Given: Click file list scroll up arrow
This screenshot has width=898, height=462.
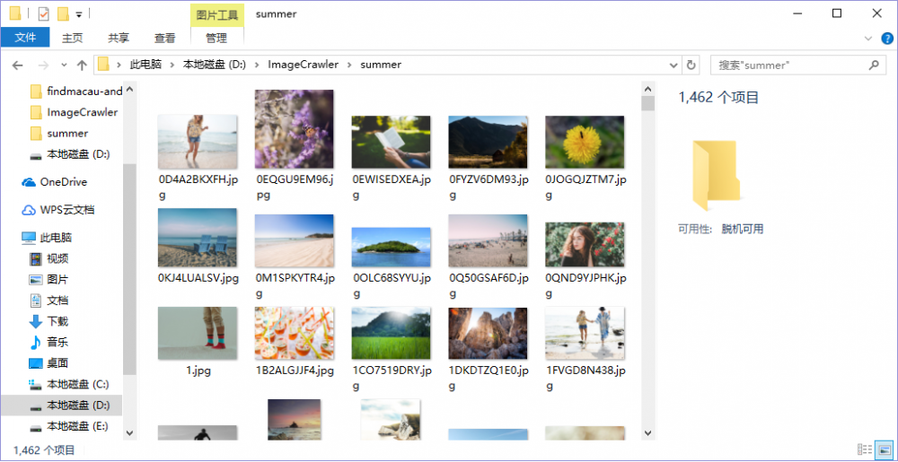Looking at the screenshot, I should tap(647, 89).
